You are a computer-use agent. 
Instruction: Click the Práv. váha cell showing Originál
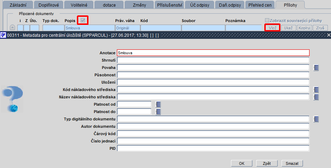point(128,28)
